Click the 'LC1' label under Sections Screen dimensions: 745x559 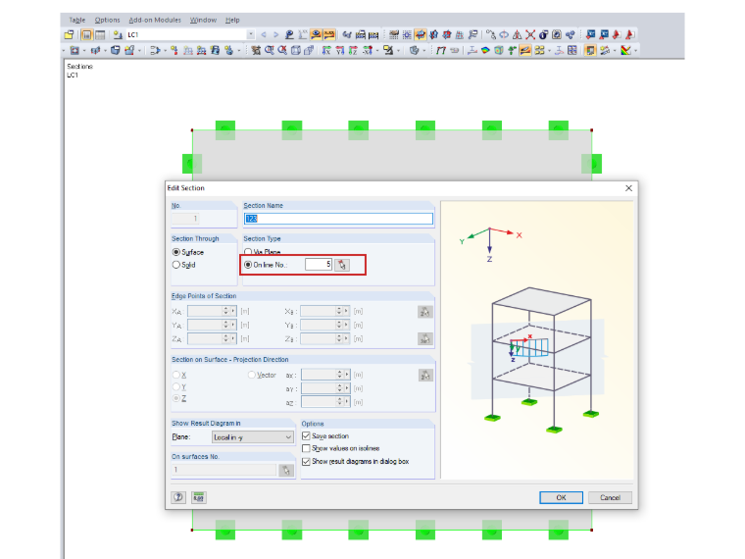pyautogui.click(x=73, y=76)
